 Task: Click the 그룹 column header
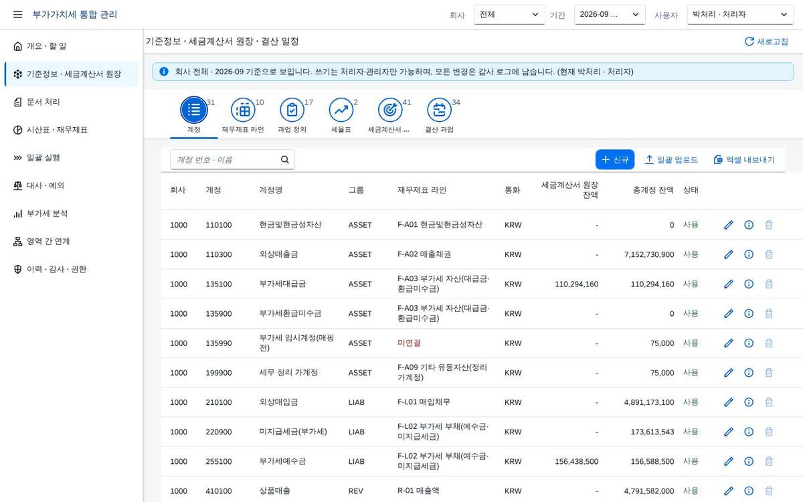(x=356, y=190)
